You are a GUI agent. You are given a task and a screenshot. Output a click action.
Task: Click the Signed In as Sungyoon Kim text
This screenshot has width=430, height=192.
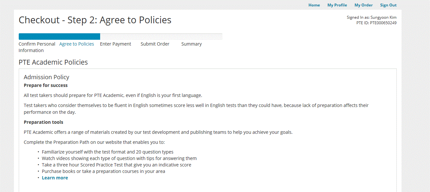pos(372,17)
